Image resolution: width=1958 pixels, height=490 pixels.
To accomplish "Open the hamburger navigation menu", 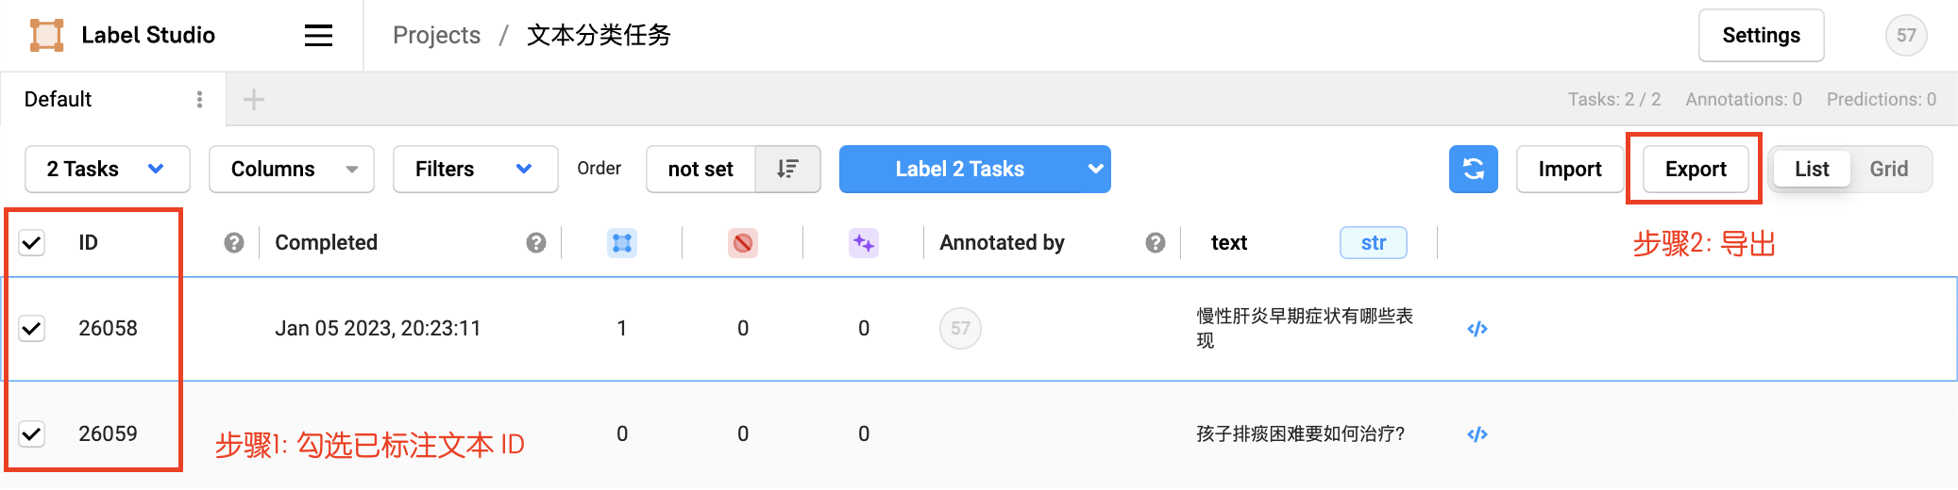I will point(318,36).
